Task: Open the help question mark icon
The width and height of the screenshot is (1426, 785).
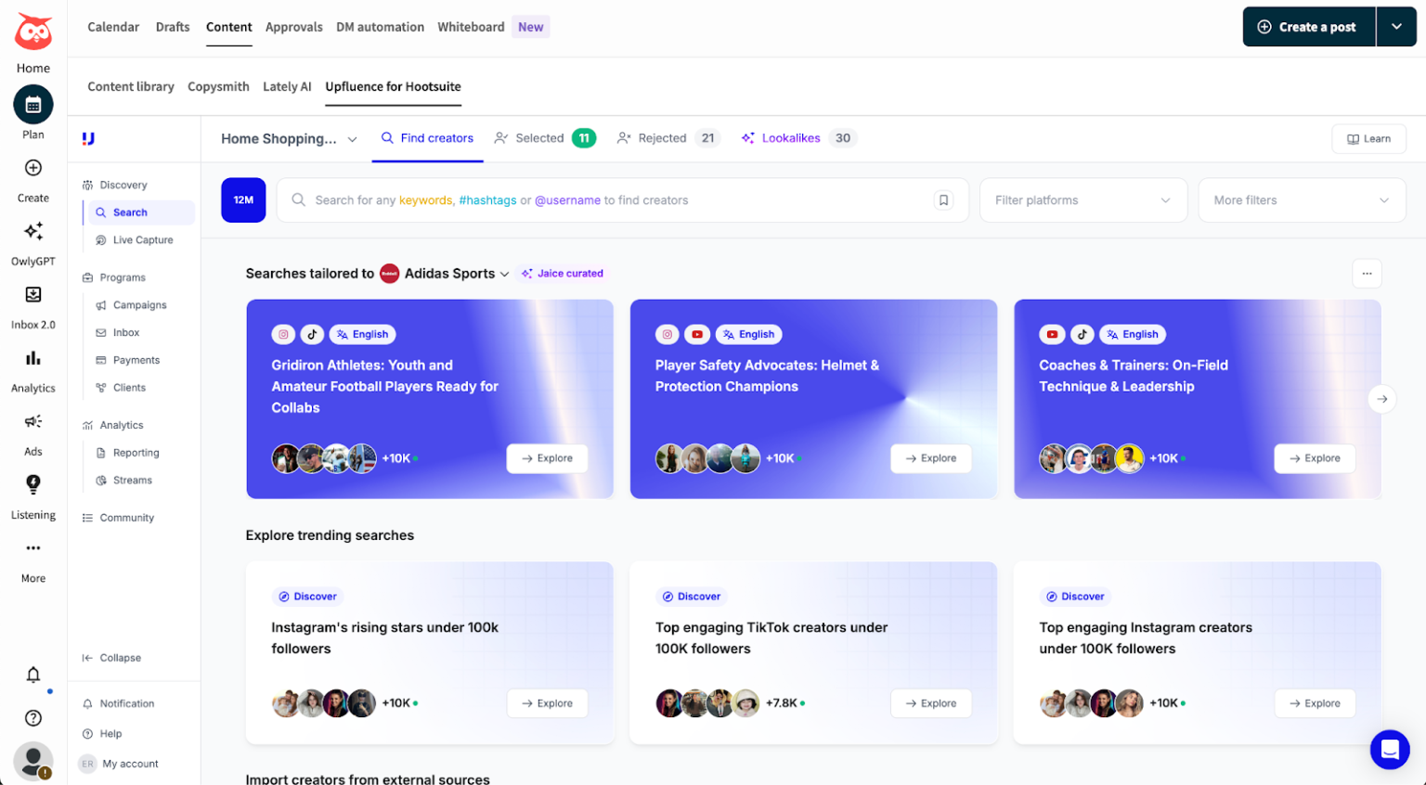Action: pos(33,718)
